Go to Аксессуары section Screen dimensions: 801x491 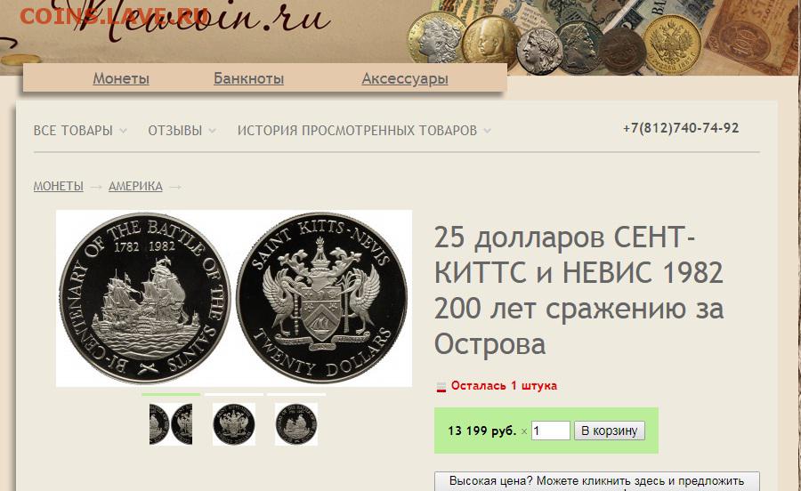pos(405,78)
